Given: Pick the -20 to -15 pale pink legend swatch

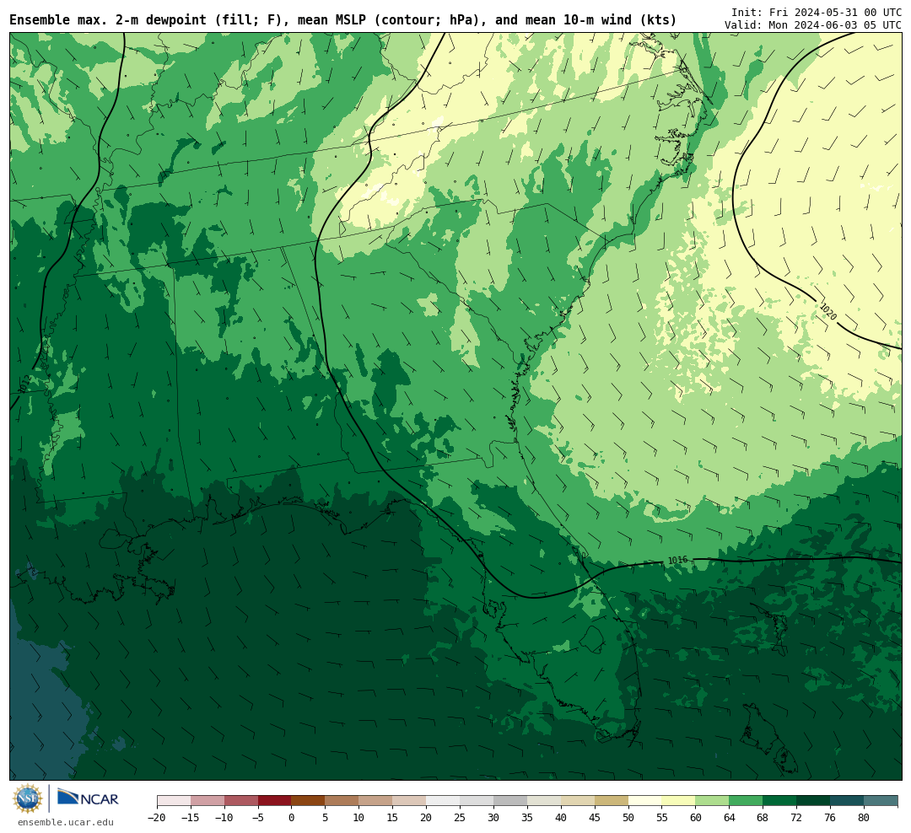Looking at the screenshot, I should (174, 801).
